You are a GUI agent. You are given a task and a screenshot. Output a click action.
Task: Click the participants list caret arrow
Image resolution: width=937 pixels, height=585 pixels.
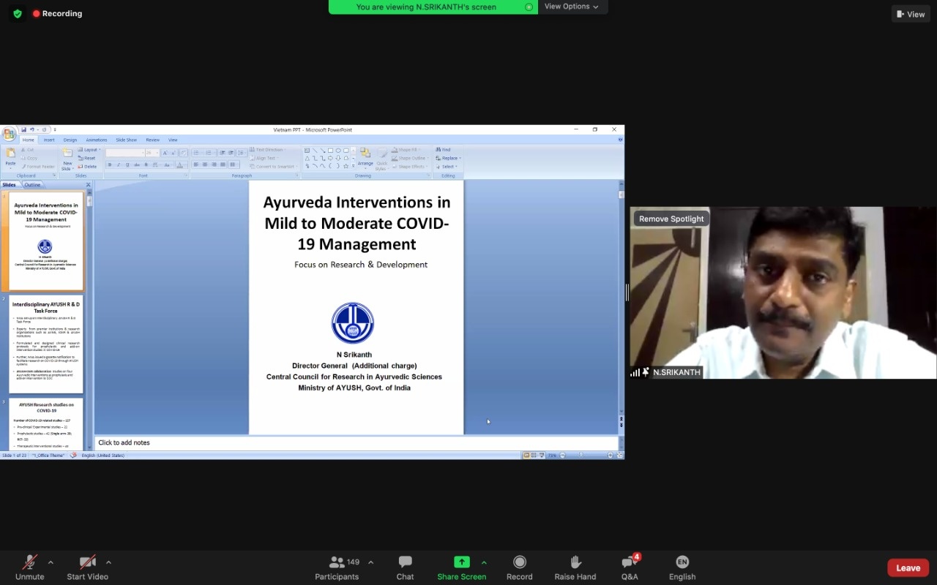click(x=370, y=562)
